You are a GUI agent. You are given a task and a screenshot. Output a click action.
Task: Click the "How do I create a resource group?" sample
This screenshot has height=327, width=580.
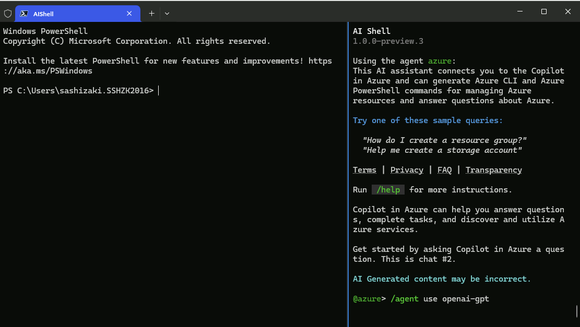tap(444, 140)
